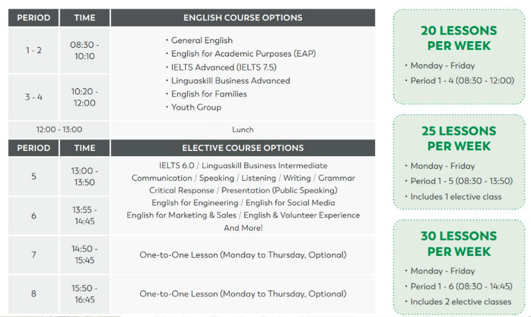Screen dimensions: 531x317
Task: Click period 8 One-to-One Lesson text
Action: (243, 294)
